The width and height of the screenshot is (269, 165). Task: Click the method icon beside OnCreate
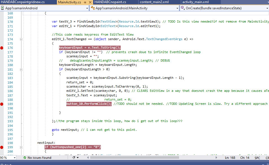[183, 8]
